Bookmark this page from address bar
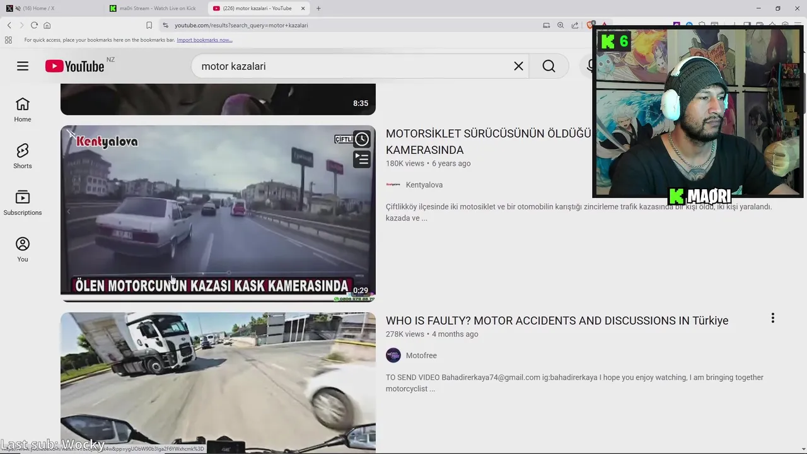This screenshot has width=807, height=454. click(149, 25)
